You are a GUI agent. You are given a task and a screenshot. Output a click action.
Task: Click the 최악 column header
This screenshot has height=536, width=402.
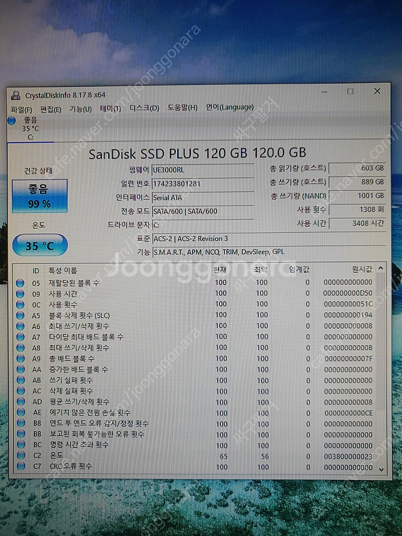260,270
